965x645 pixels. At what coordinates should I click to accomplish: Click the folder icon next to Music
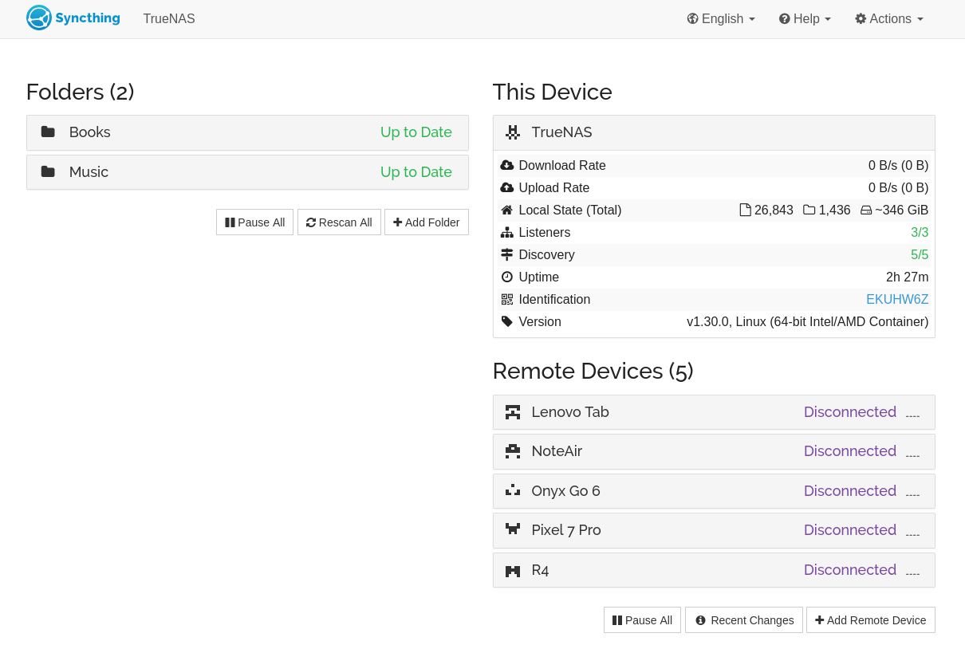(x=48, y=171)
